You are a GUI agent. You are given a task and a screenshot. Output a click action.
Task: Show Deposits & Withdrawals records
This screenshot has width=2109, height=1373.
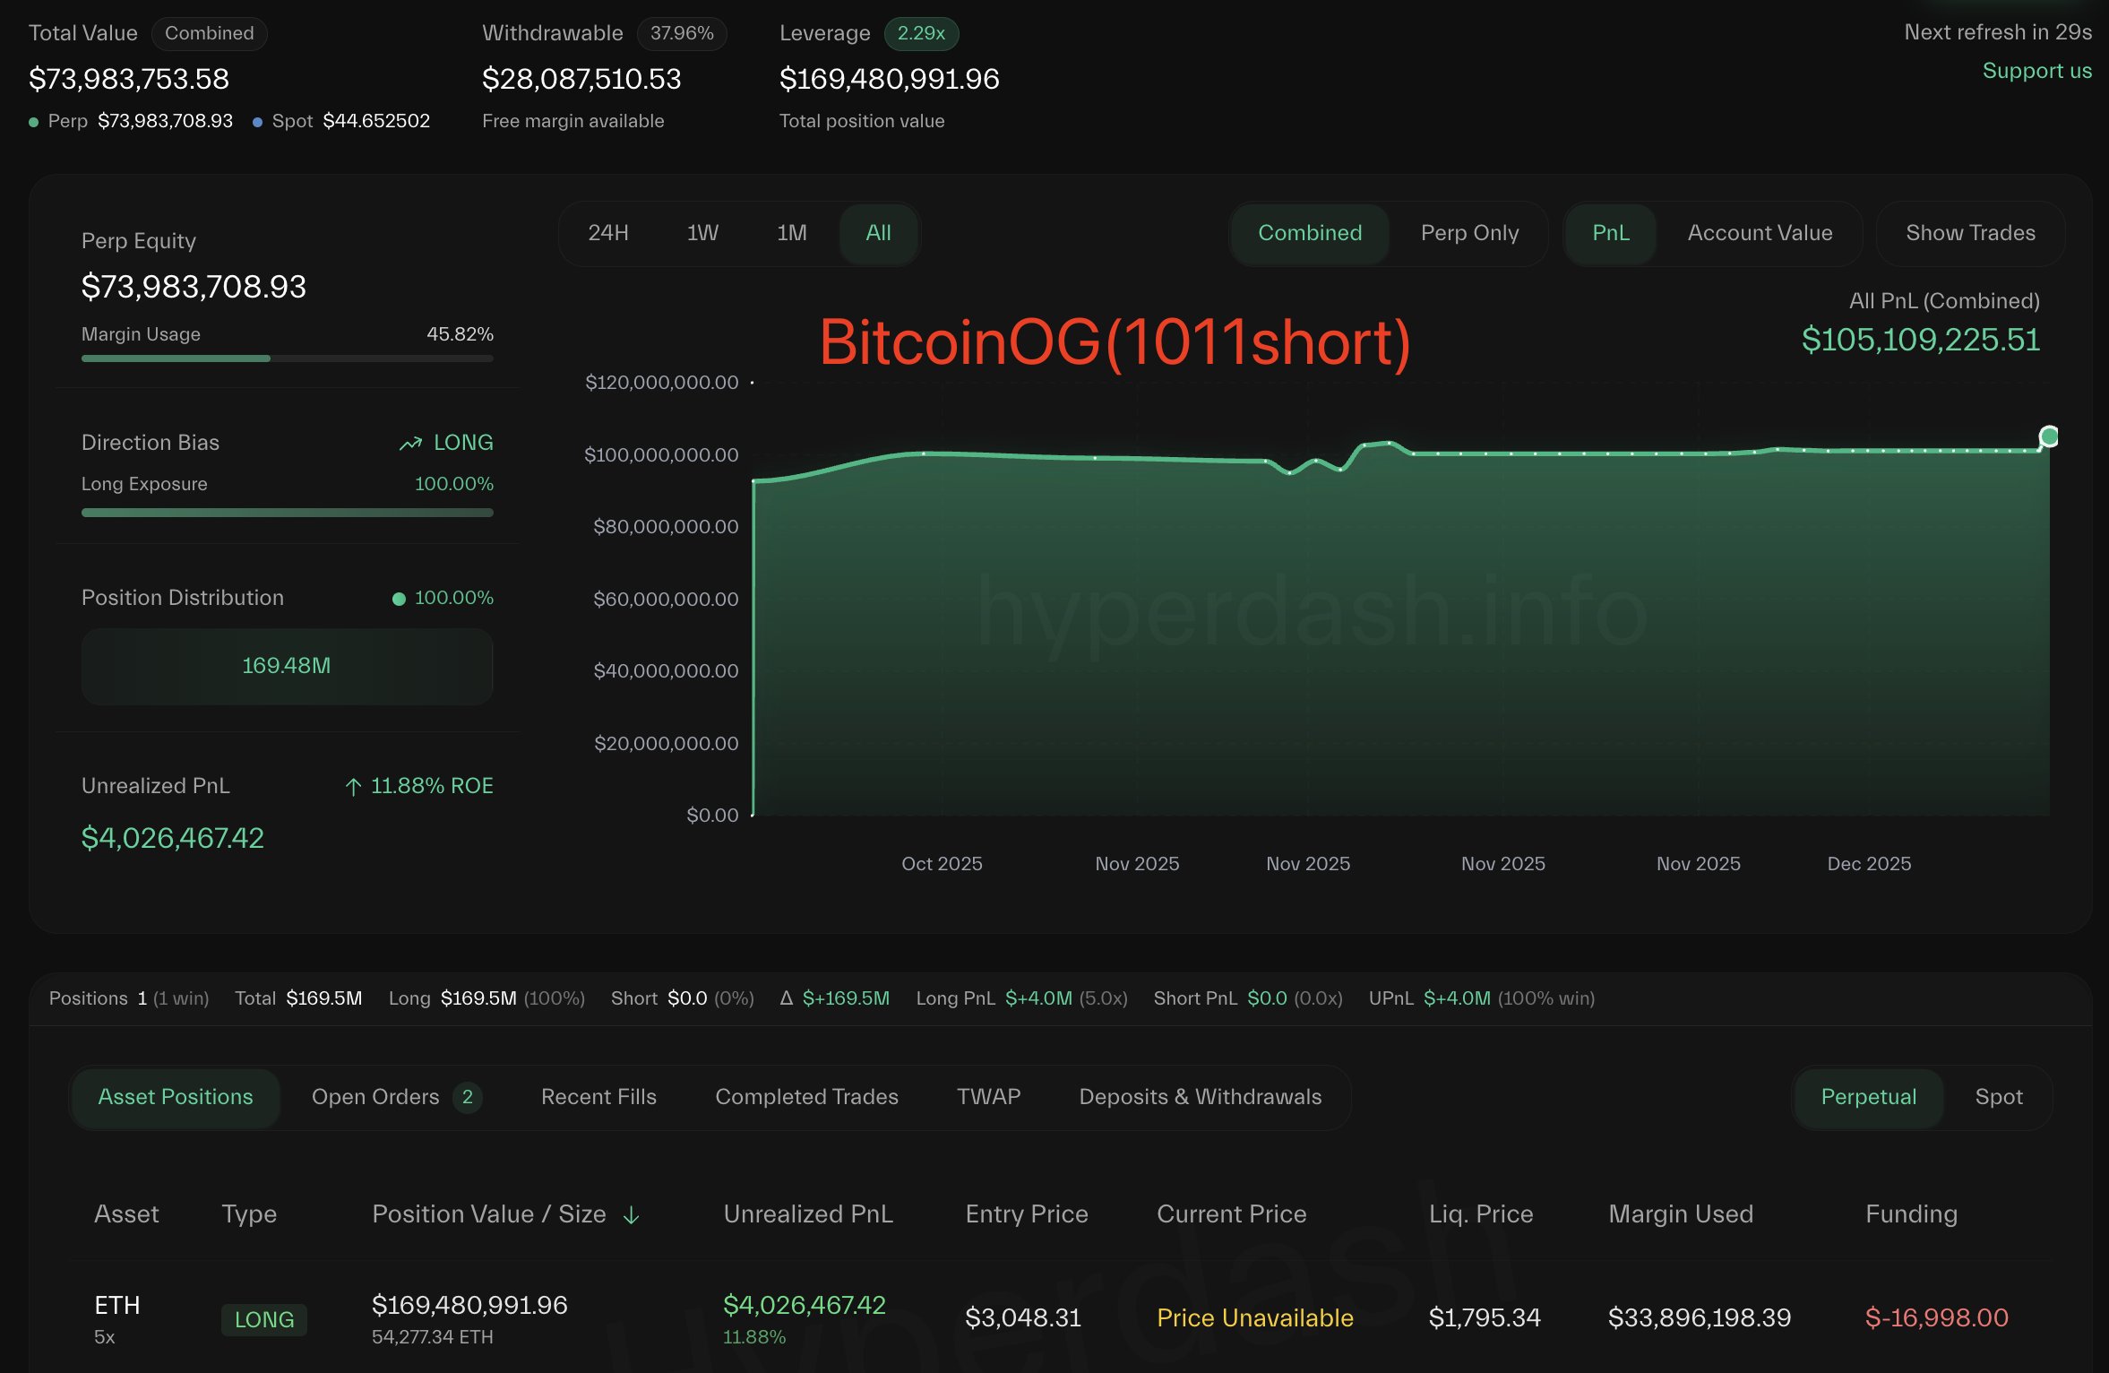1201,1097
